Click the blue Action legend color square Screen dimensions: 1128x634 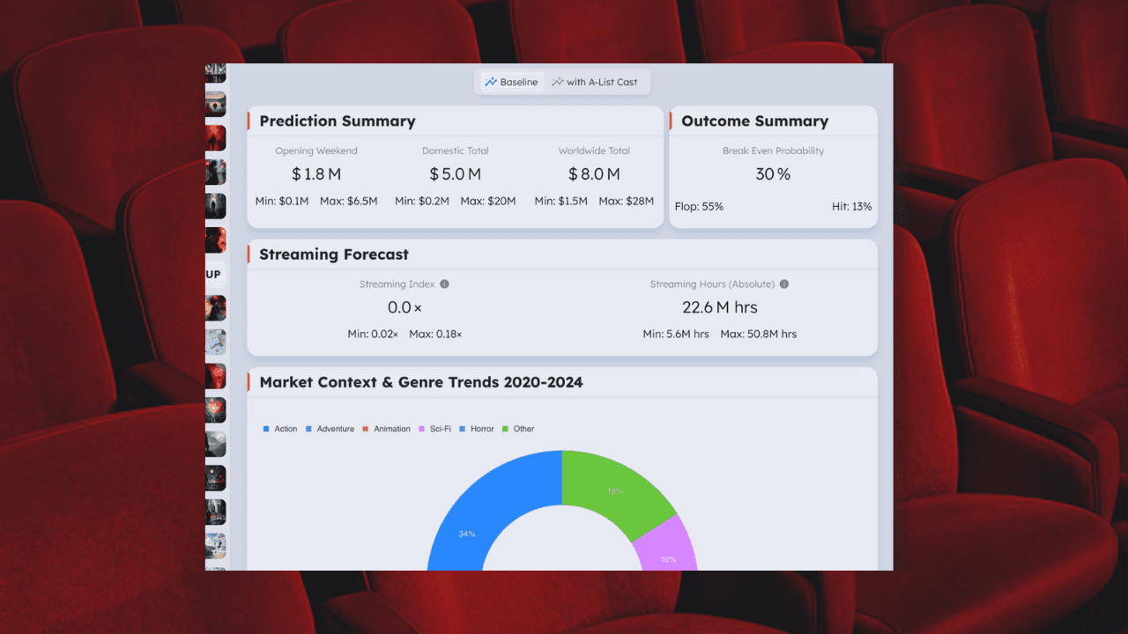point(265,429)
